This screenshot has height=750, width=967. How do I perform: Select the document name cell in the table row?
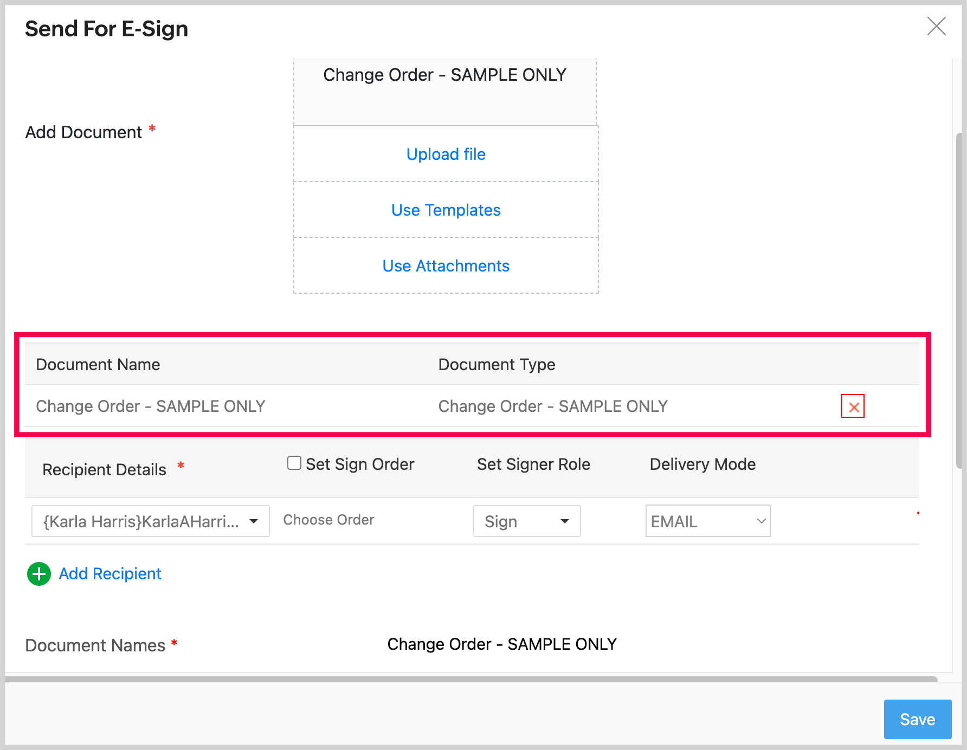pyautogui.click(x=151, y=406)
